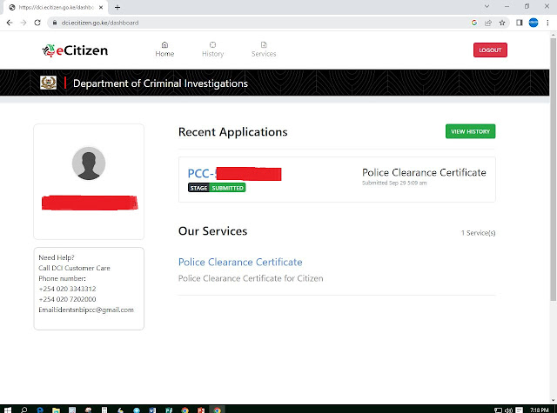
Task: Click the site lock icon
Action: [55, 23]
